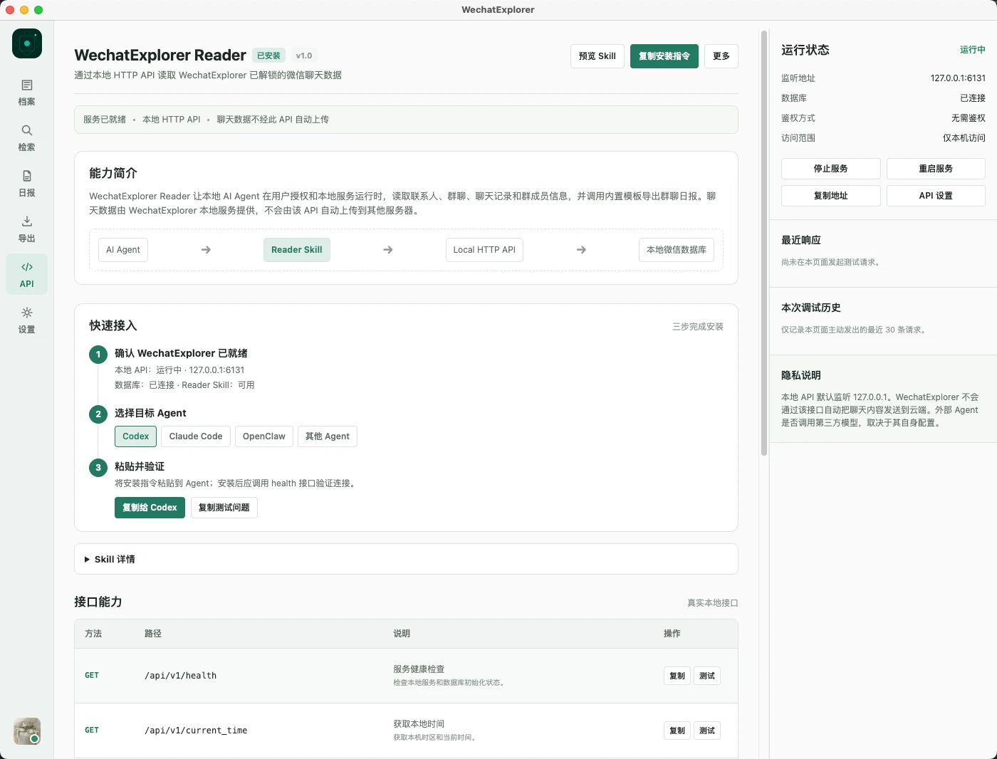The image size is (997, 759).
Task: Click the AI Agent flow box
Action: pos(123,250)
